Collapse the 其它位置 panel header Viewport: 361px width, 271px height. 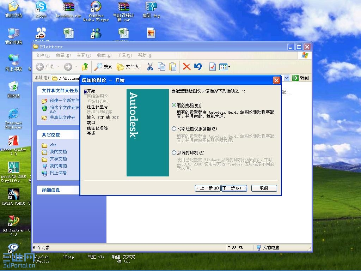(58, 134)
